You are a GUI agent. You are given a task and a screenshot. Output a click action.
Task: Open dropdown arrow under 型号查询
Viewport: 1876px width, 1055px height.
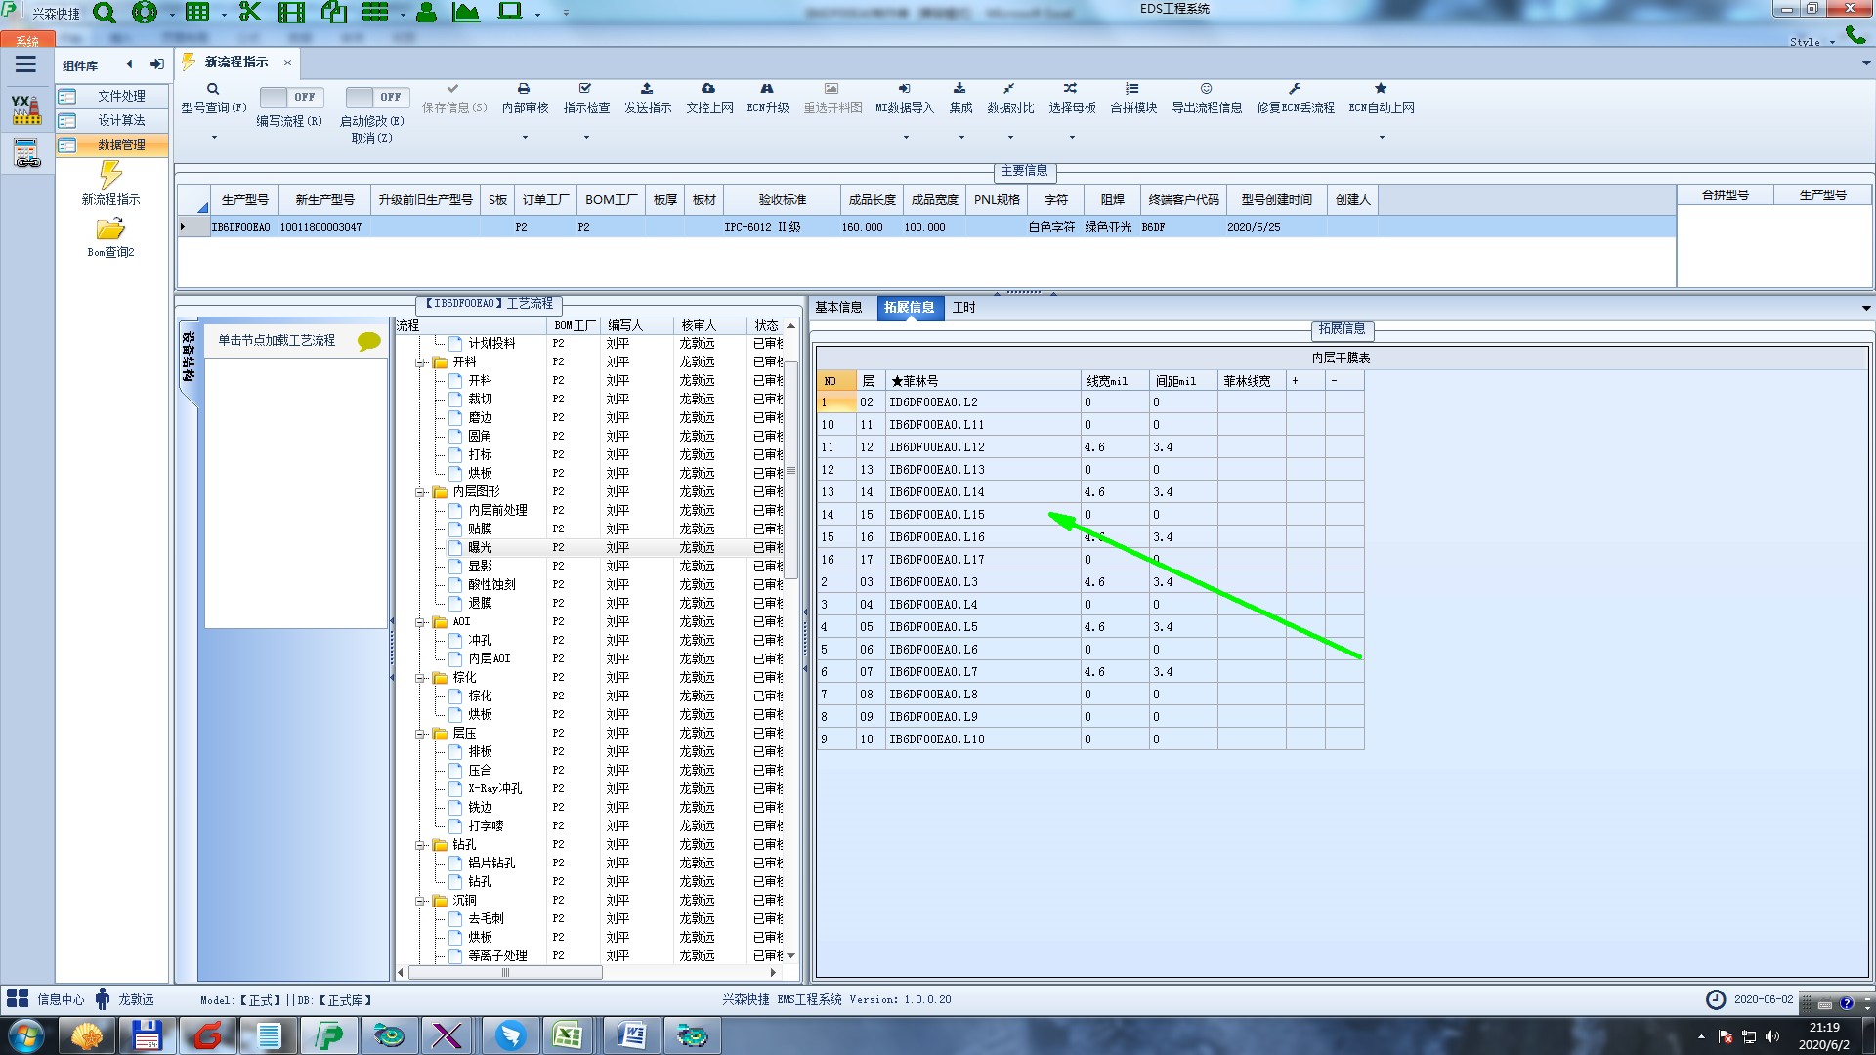[214, 138]
